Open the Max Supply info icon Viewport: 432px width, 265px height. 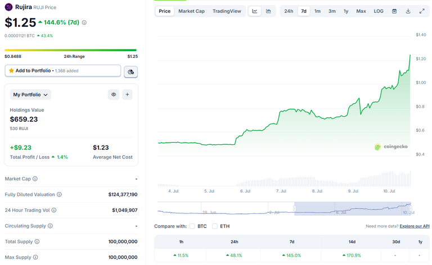(35, 257)
